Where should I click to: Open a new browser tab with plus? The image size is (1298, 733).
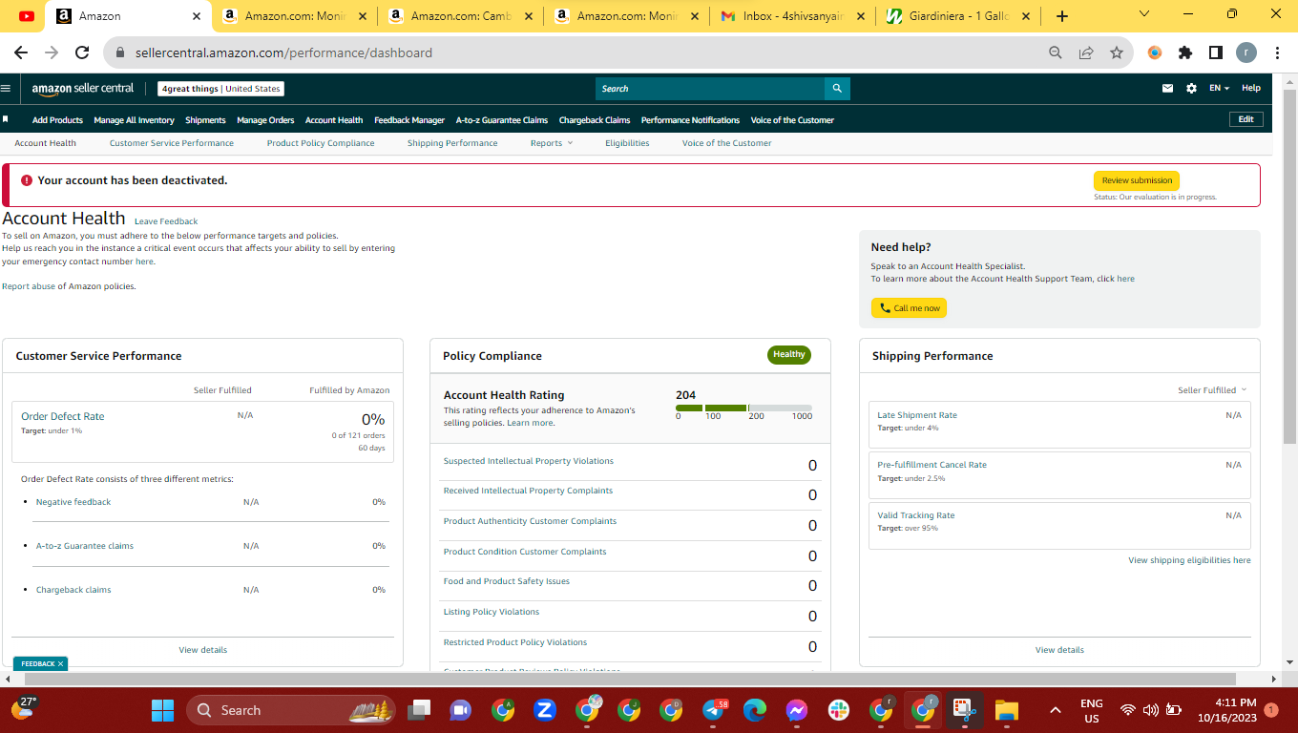click(1062, 16)
